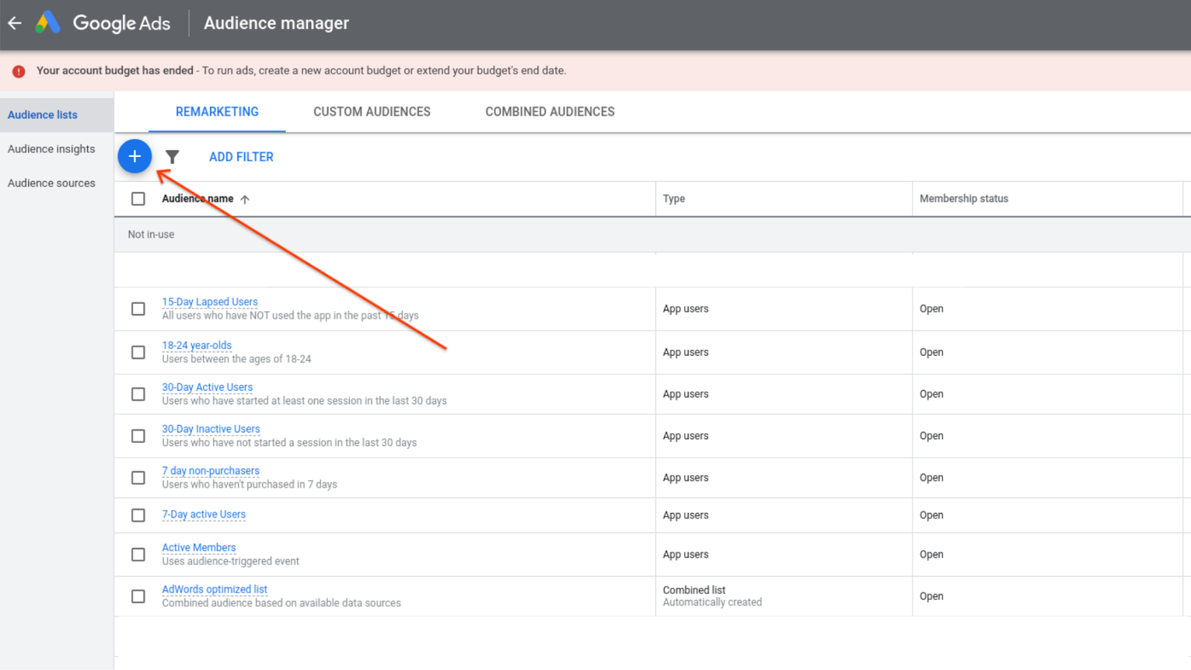Click the ADD FILTER button
This screenshot has height=670, width=1191.
(241, 157)
